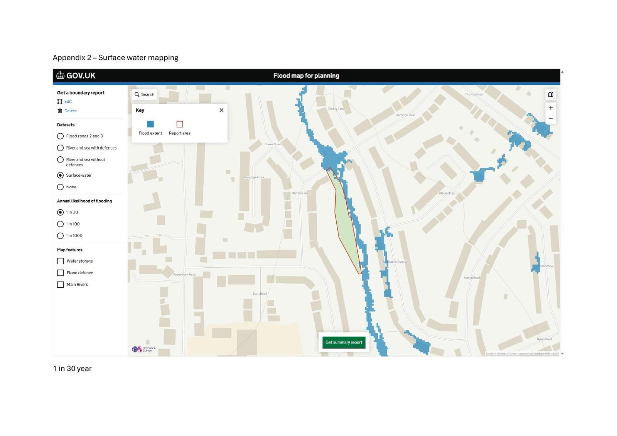Select River and sea with defences
This screenshot has width=617, height=436.
coord(61,148)
